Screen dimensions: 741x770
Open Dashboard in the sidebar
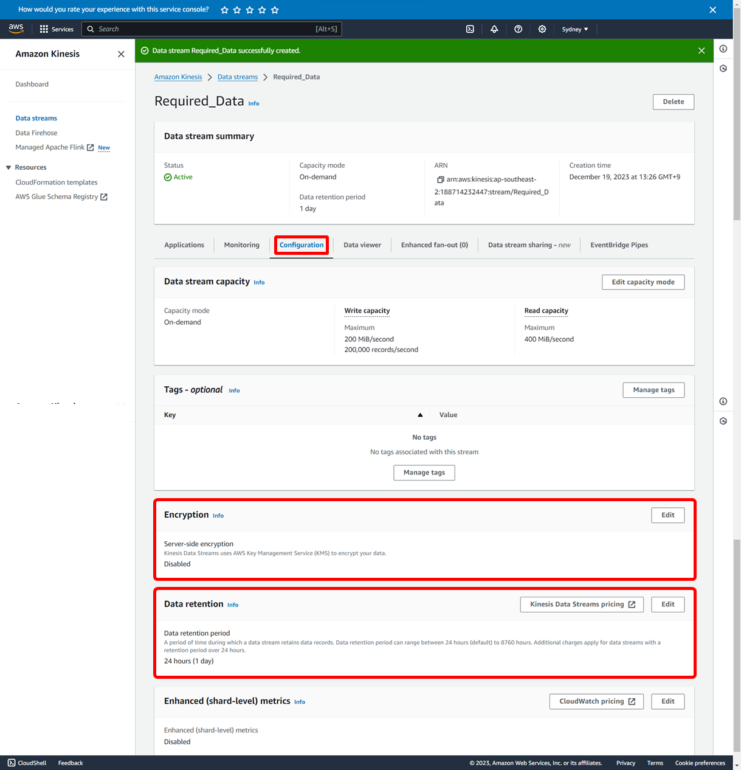[x=32, y=85]
